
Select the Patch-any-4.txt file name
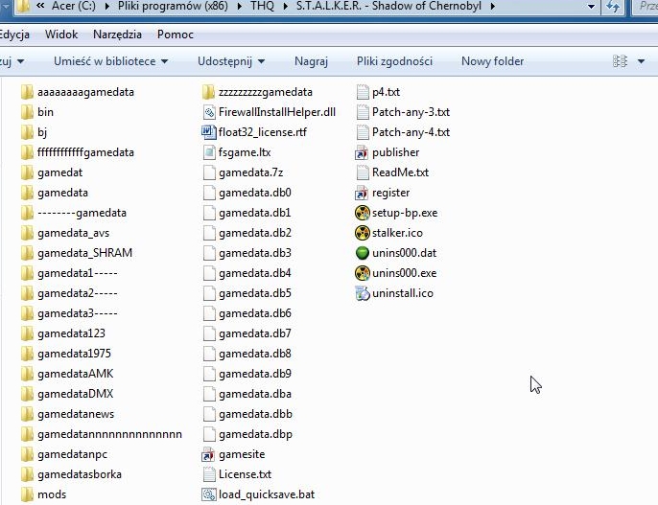point(411,132)
